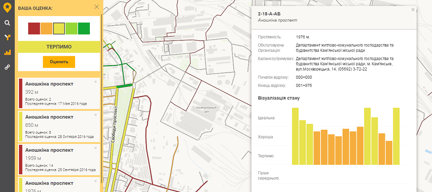Remove the 850 м Аношкіна проспект card
432x192 pixels.
coord(95,115)
